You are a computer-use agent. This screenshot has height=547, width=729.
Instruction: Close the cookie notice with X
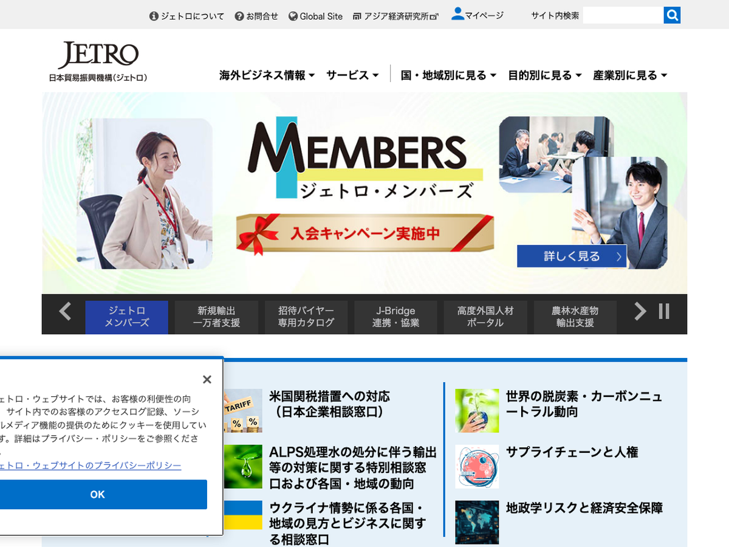(207, 380)
